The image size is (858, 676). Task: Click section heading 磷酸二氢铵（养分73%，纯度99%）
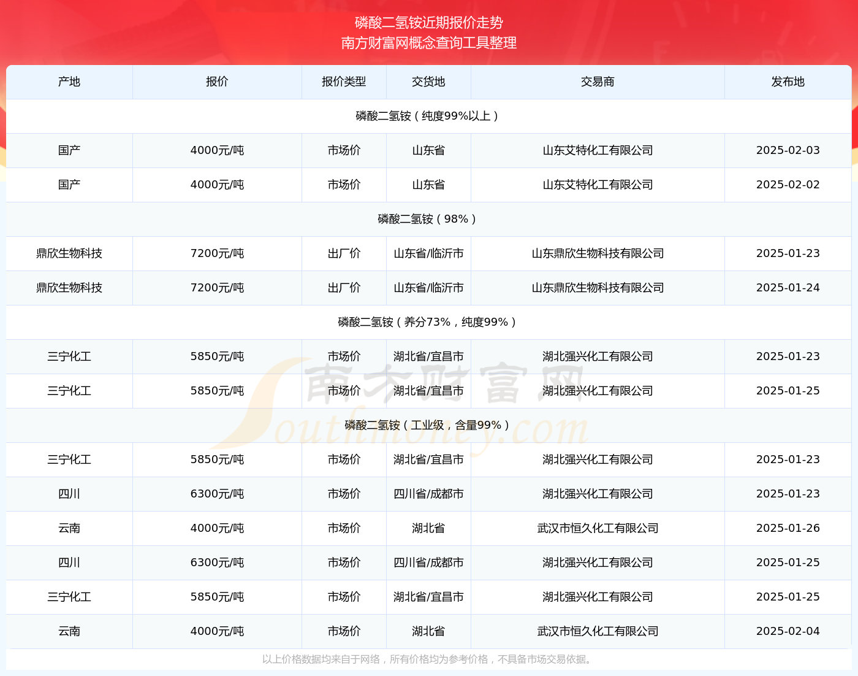point(429,322)
